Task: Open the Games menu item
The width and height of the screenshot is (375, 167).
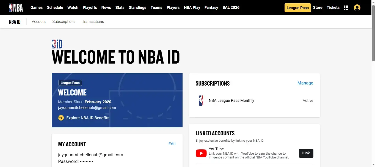Action: [37, 7]
